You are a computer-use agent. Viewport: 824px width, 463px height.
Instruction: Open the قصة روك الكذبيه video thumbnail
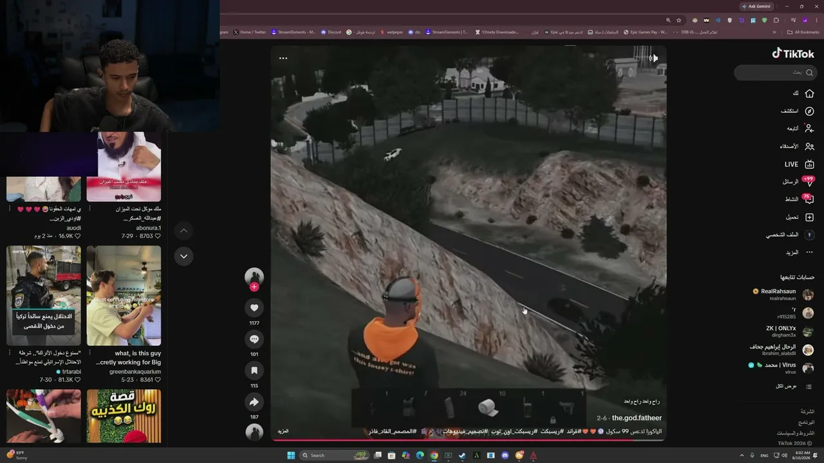124,416
